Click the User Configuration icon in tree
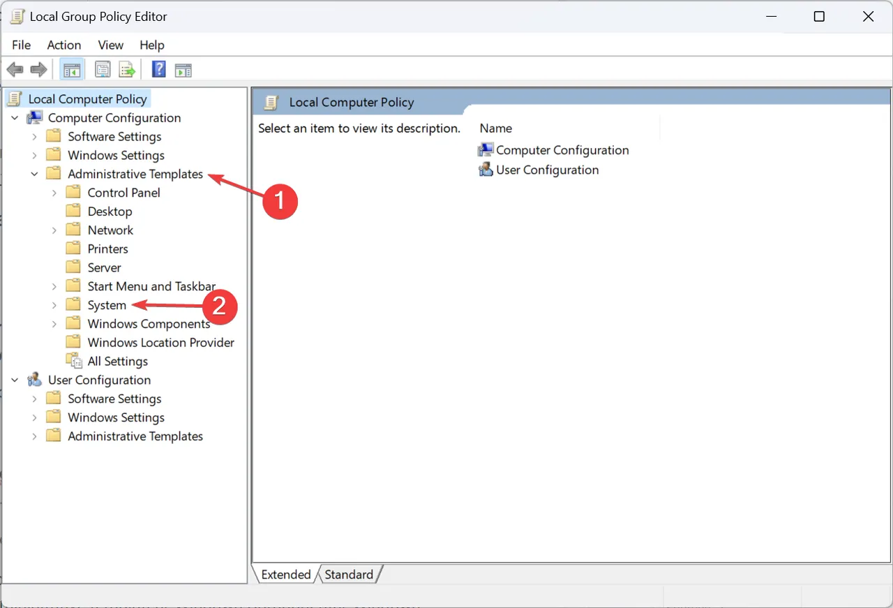Screen dimensions: 893x608 click(35, 380)
